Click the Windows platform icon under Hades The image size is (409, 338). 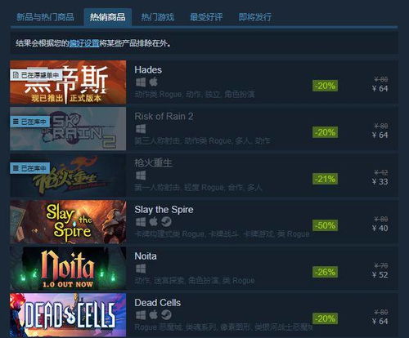point(141,82)
